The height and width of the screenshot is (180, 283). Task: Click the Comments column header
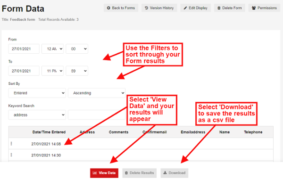pyautogui.click(x=118, y=132)
